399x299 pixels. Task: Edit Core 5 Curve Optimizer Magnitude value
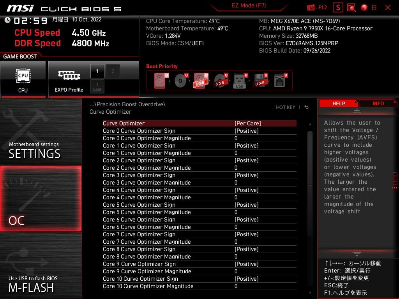(x=236, y=212)
